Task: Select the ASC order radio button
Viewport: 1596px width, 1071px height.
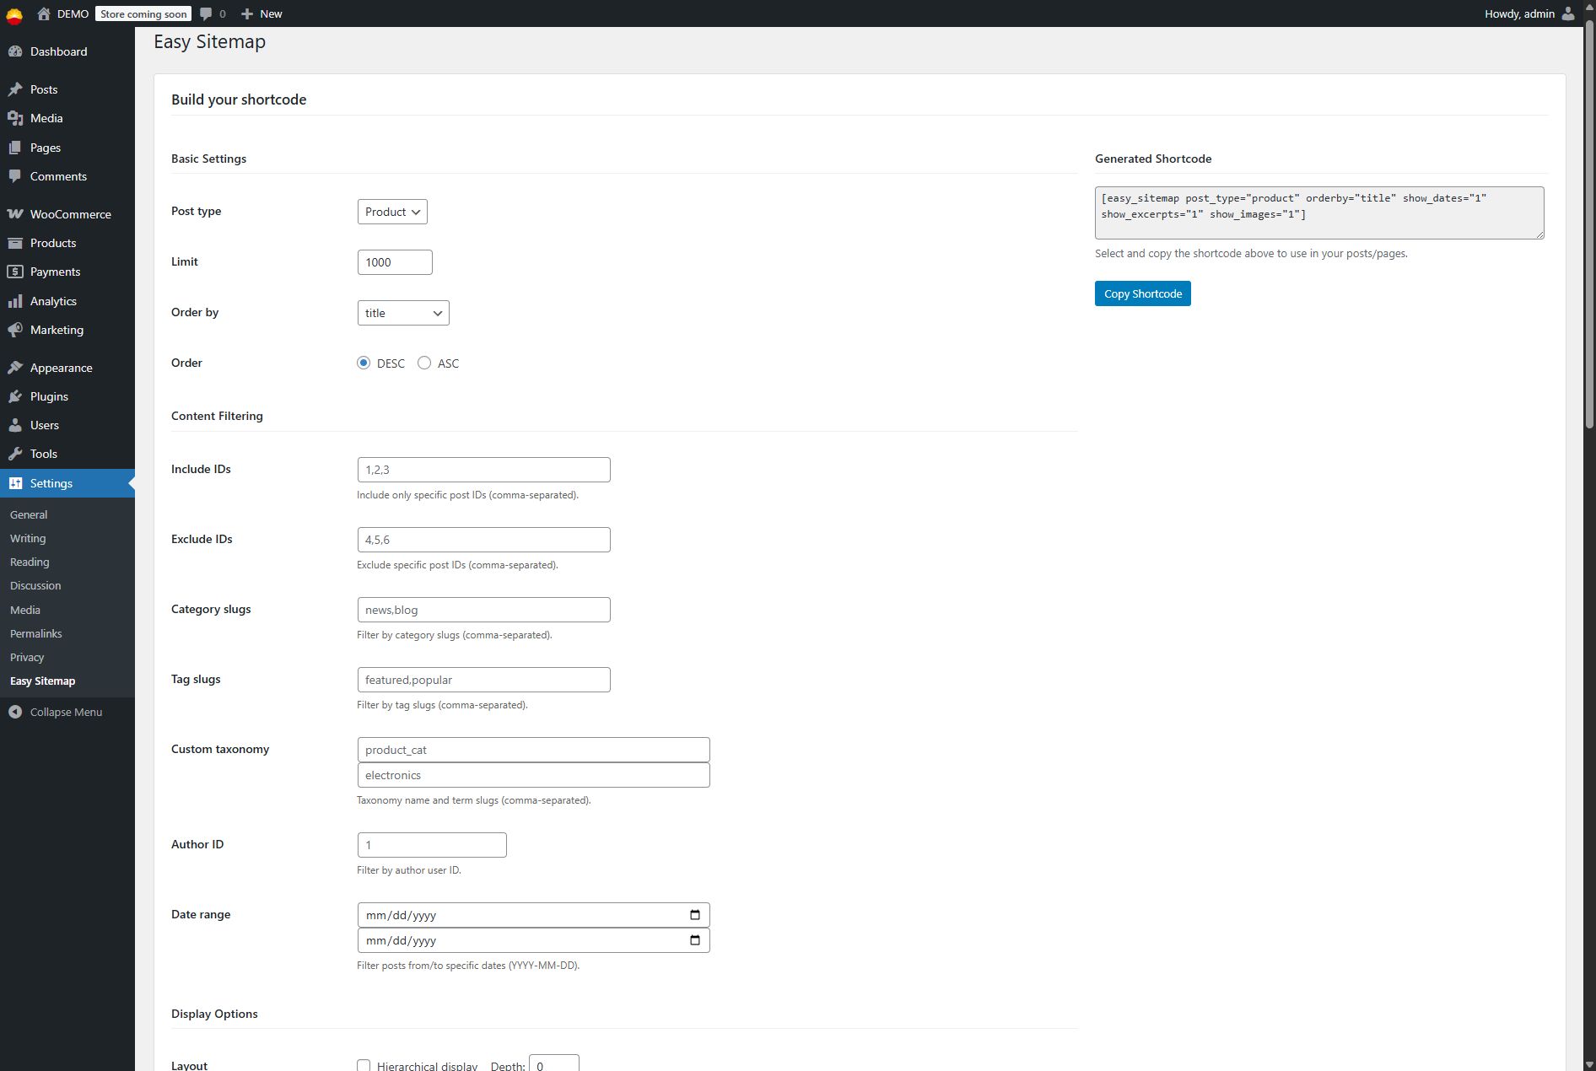Action: click(x=424, y=363)
